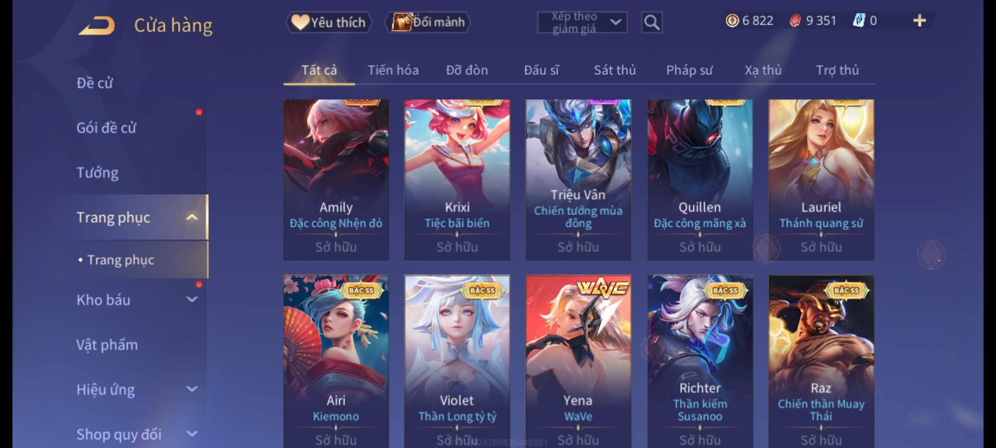996x448 pixels.
Task: Expand the Shop quy đổi section
Action: pos(192,434)
